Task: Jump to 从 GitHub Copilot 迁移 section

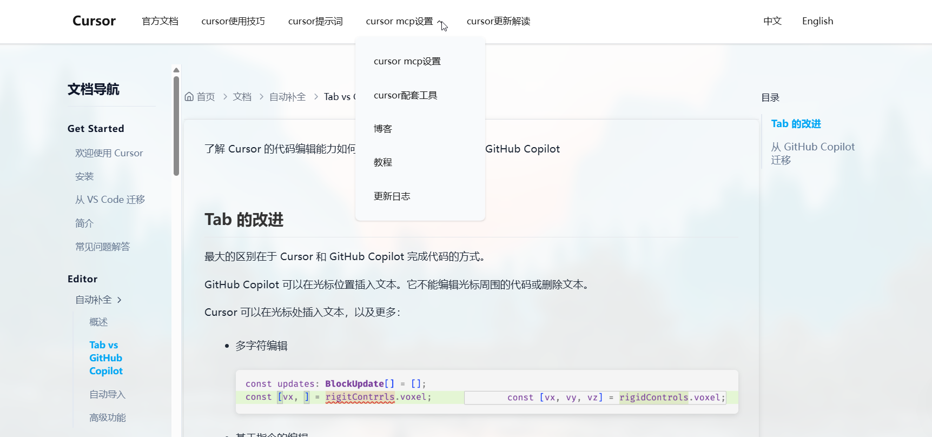Action: point(812,153)
